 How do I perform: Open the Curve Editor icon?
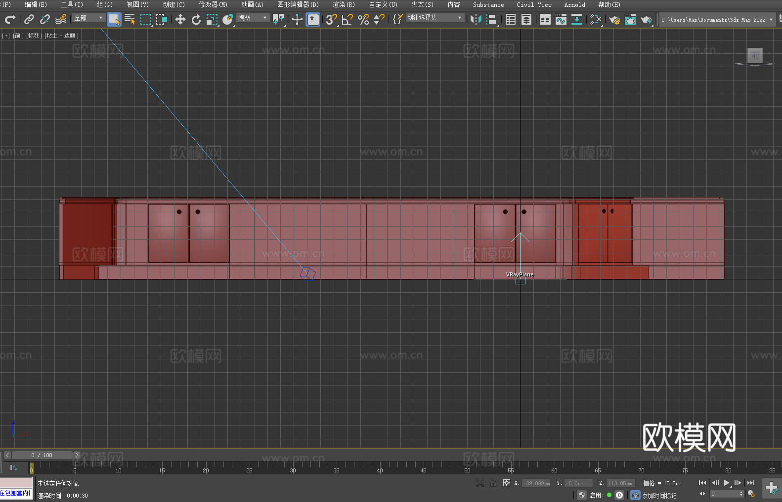561,19
